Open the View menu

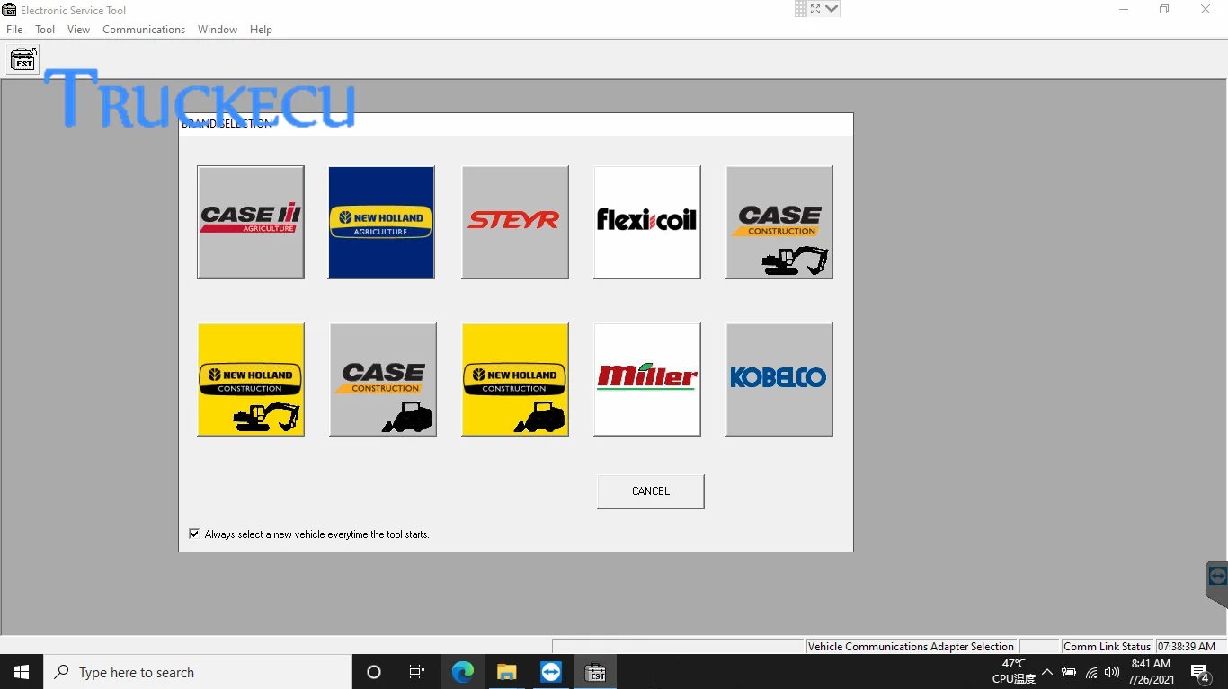click(79, 30)
